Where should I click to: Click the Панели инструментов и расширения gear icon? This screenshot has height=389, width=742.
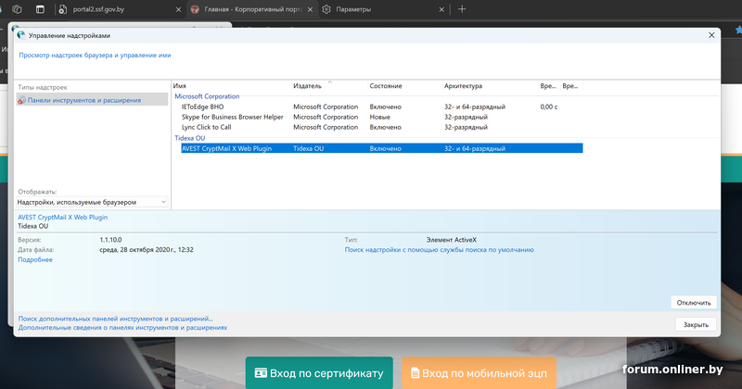coord(21,100)
